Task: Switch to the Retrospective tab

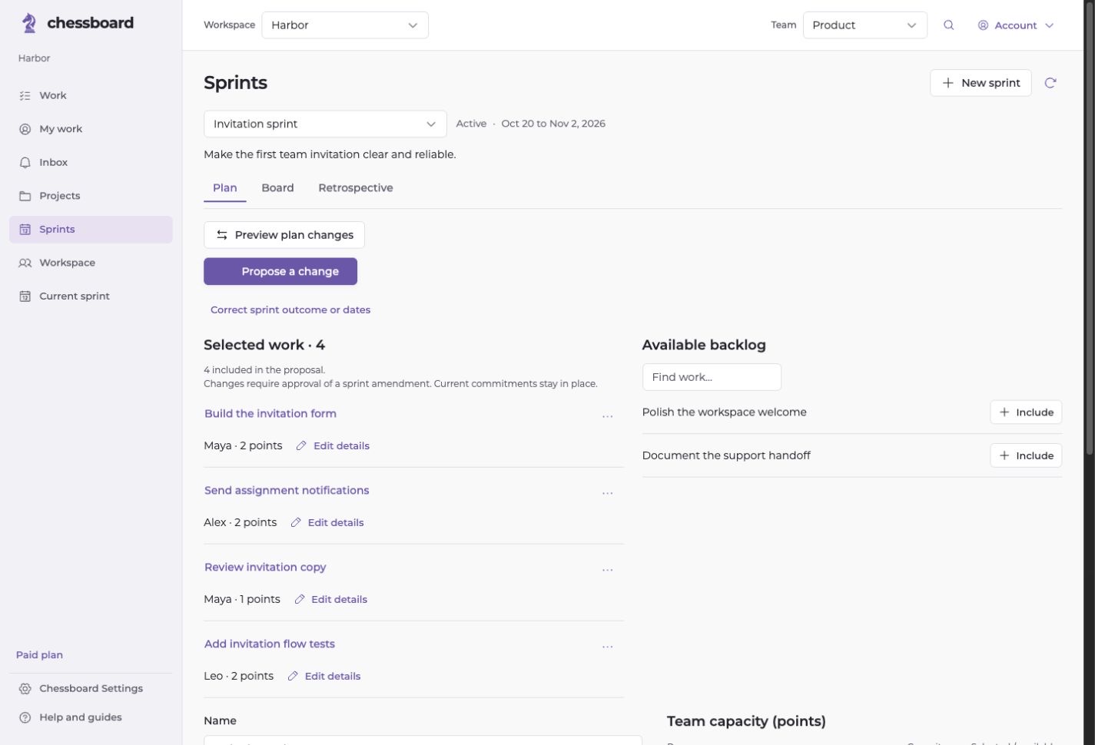Action: pos(356,188)
